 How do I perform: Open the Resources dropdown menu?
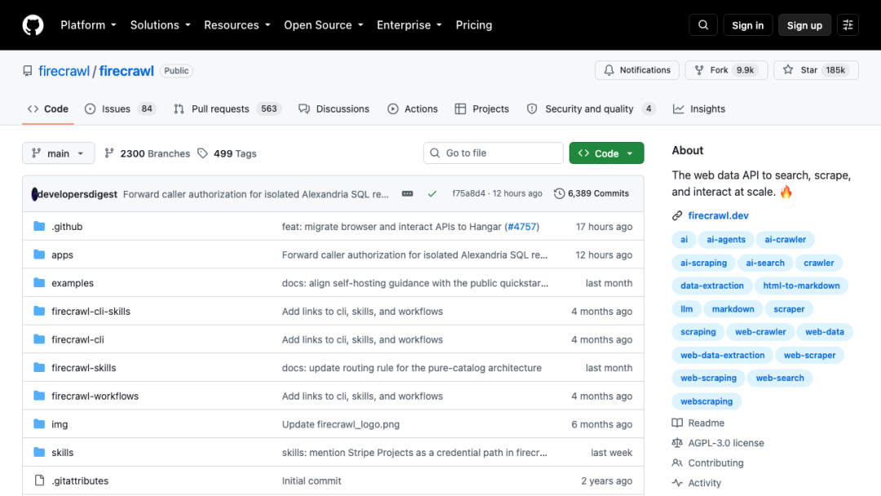click(237, 25)
